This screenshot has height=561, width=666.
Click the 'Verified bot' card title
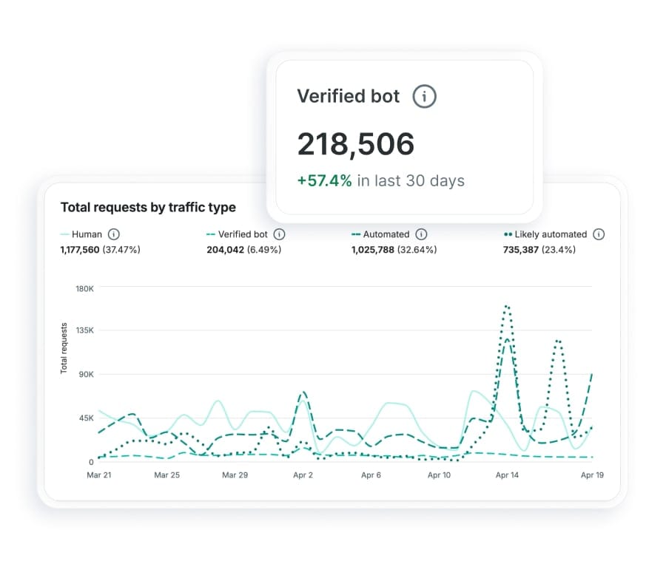click(349, 96)
